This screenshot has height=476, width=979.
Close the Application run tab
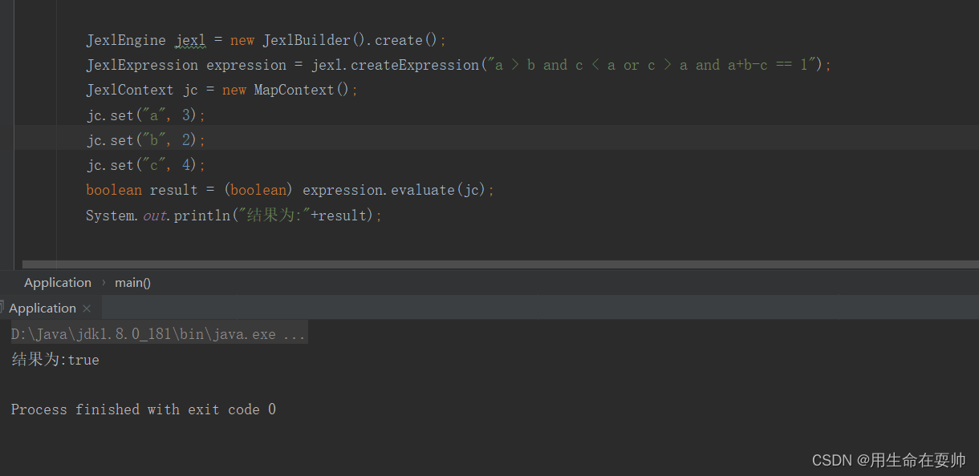coord(87,309)
